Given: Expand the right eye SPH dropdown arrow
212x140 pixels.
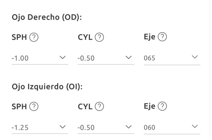Looking at the screenshot, I should click(63, 57).
